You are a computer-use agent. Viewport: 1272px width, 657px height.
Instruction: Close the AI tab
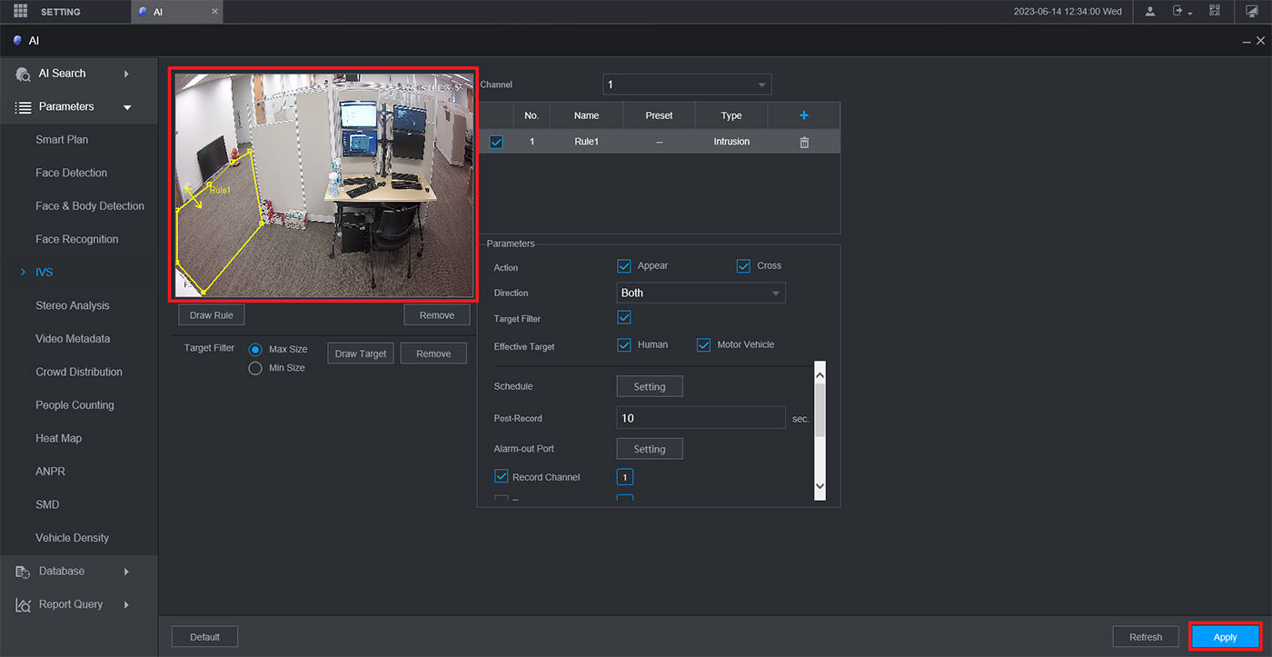(214, 12)
